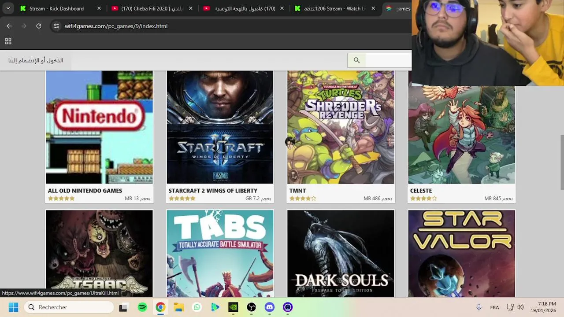Click the magnifier search button on site
Screen dimensions: 564x317
tap(356, 60)
